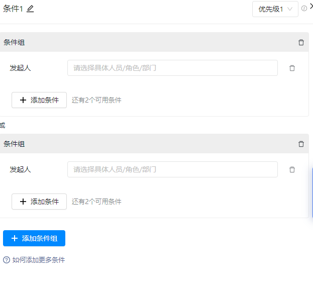The image size is (313, 290).
Task: Click the 发起人 label in second group
Action: pos(20,169)
